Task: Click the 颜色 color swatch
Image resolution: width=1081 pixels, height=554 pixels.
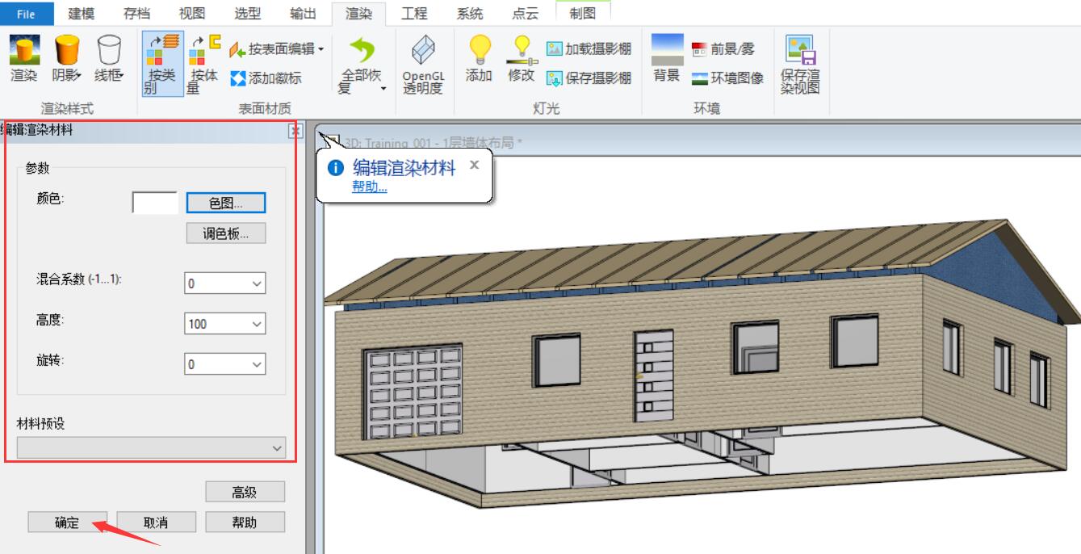Action: coord(155,203)
